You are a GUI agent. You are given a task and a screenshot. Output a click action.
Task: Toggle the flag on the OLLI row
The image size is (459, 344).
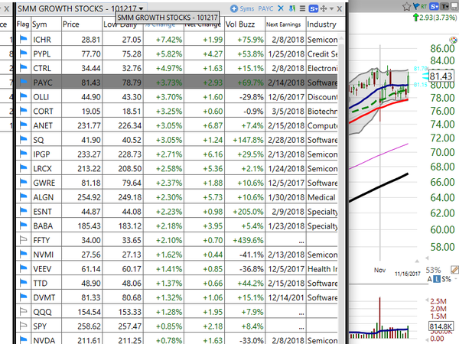coord(23,96)
